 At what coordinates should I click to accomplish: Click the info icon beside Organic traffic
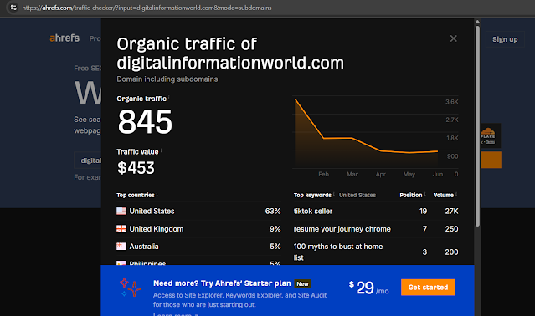coord(168,98)
